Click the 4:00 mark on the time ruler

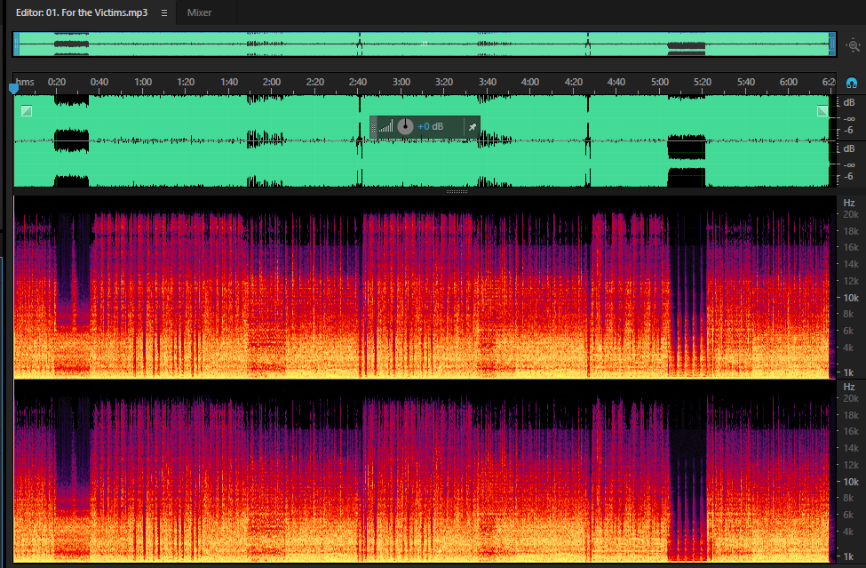tap(530, 82)
